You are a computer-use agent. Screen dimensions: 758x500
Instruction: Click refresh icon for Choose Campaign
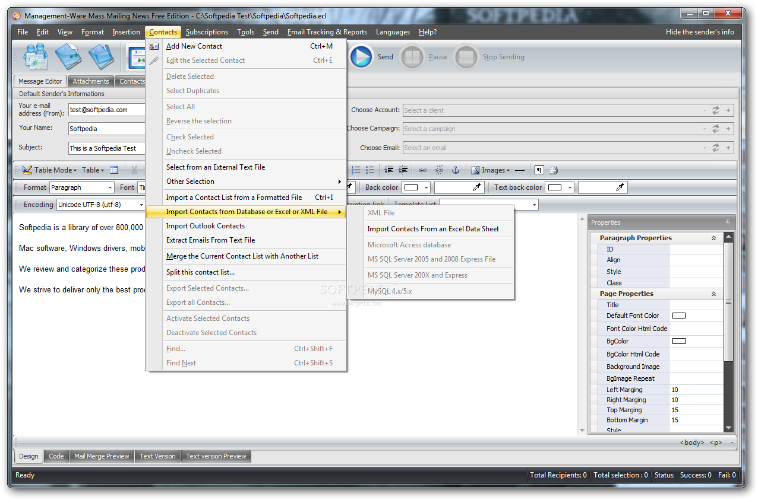[x=716, y=129]
